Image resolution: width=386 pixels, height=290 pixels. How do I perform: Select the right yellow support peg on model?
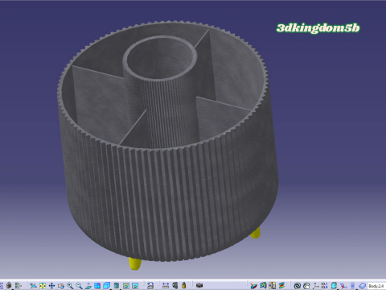[256, 233]
